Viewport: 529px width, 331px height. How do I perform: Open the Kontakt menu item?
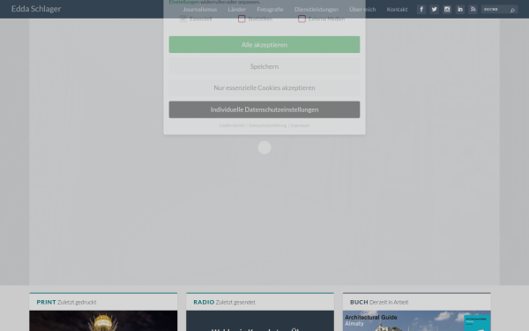tap(397, 10)
